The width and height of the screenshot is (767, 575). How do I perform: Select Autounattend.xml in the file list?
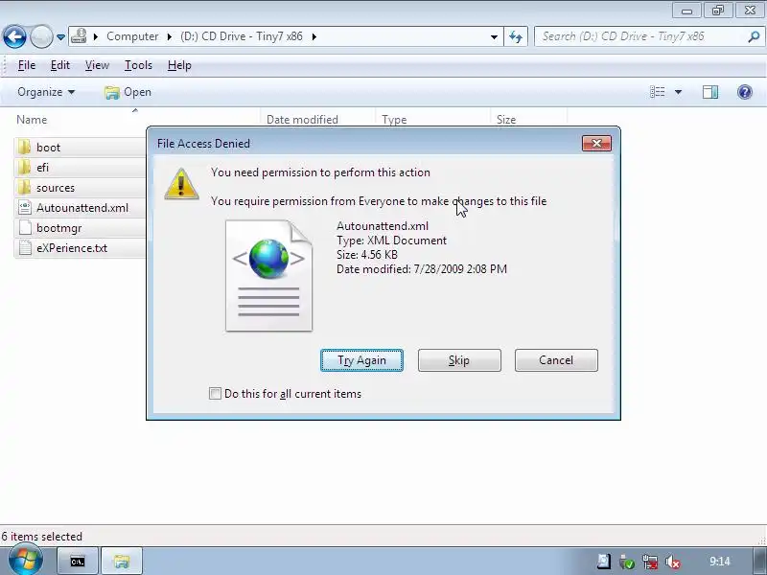[x=81, y=208]
